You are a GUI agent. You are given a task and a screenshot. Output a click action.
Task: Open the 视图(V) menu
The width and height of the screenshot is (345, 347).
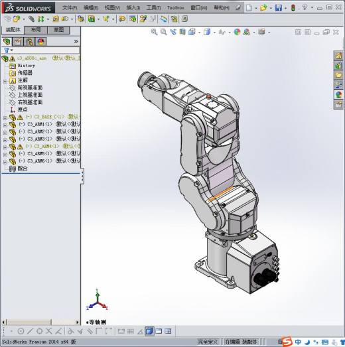[112, 8]
